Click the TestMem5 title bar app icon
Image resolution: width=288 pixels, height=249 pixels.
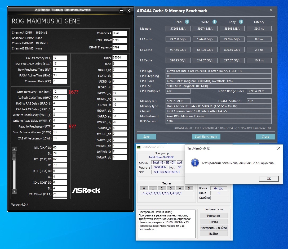point(139,147)
